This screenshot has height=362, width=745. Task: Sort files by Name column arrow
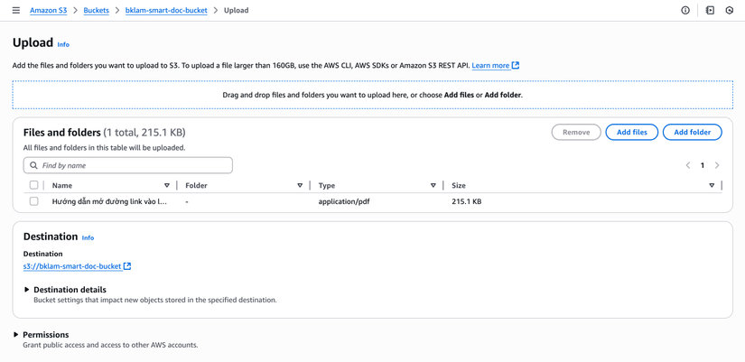pos(167,186)
